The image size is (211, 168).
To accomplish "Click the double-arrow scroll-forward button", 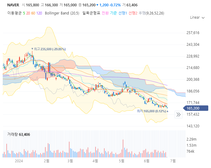I will pyautogui.click(x=178, y=114).
